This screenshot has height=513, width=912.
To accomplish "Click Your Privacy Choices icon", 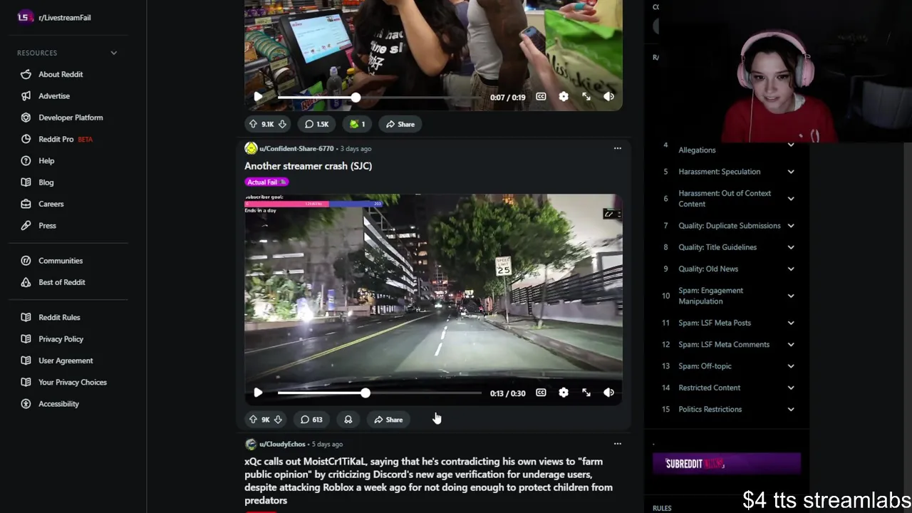I will [26, 382].
